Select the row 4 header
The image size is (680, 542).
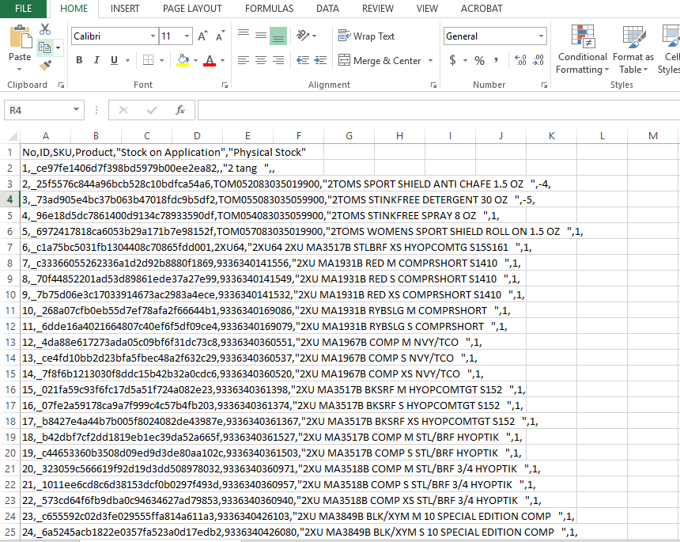pyautogui.click(x=10, y=199)
